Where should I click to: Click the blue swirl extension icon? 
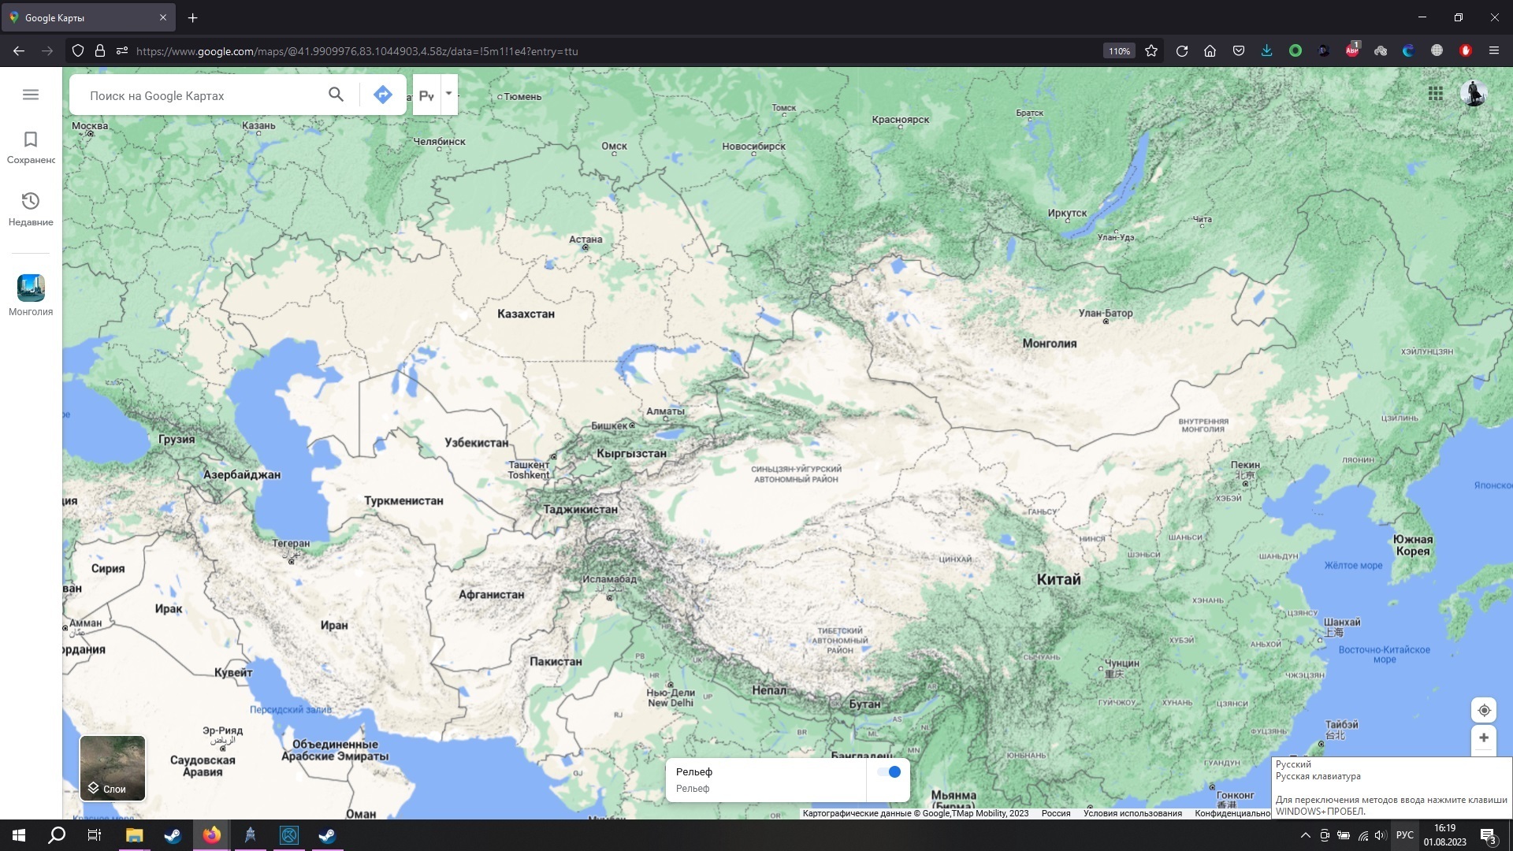tap(1409, 51)
